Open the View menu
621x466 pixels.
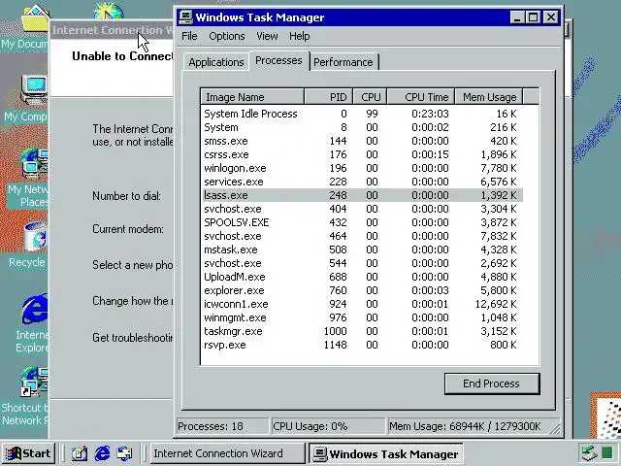[x=267, y=36]
